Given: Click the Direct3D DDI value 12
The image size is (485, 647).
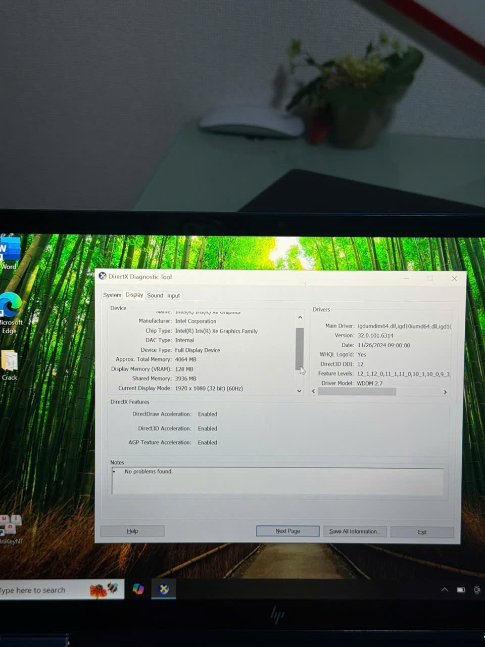Looking at the screenshot, I should coord(360,364).
